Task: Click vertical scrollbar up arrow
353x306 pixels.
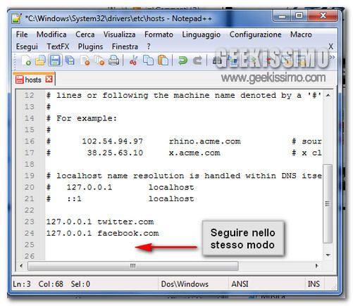Action: tap(328, 95)
